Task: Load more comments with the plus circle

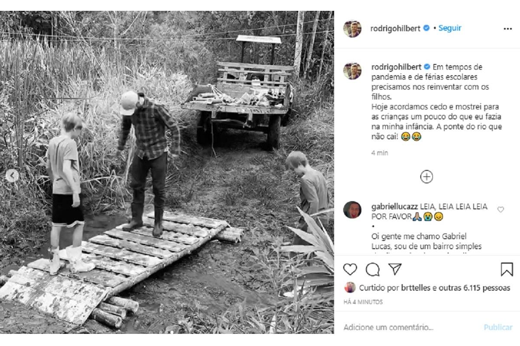Action: [426, 176]
